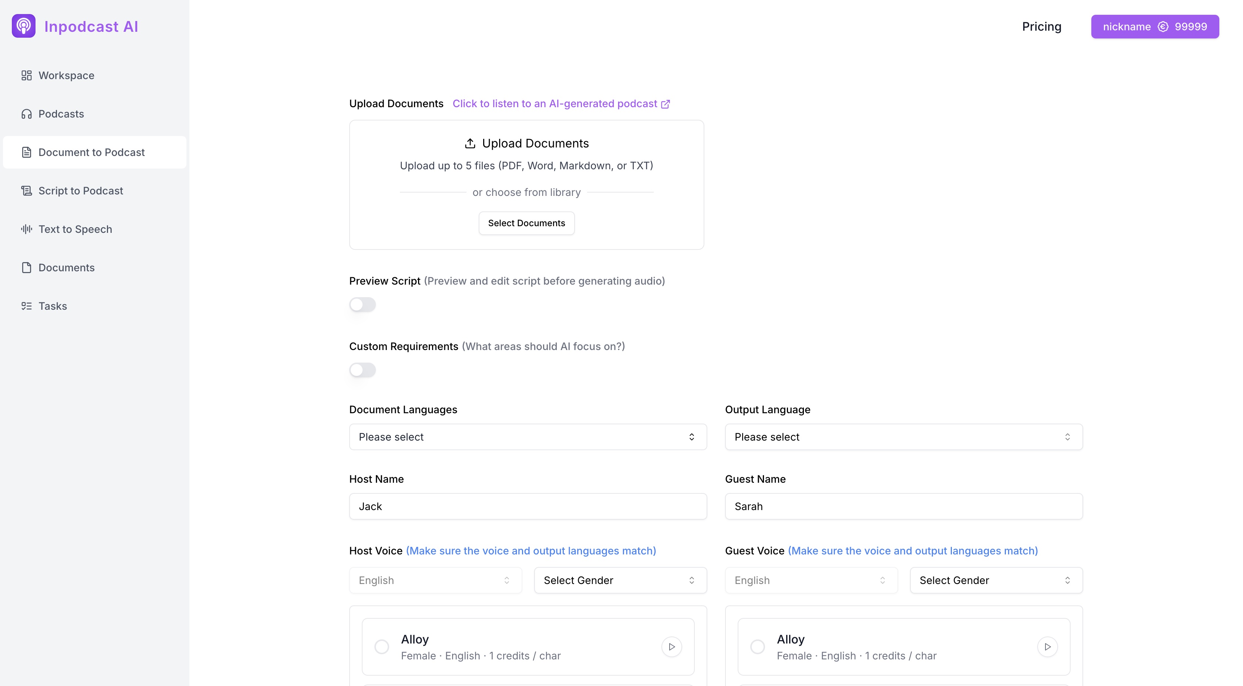1243x686 pixels.
Task: Turn on the Custom Requirements toggle
Action: coord(363,370)
